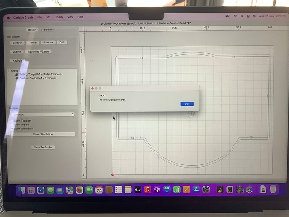Open the Edit menu
The width and height of the screenshot is (289, 217).
click(x=48, y=17)
